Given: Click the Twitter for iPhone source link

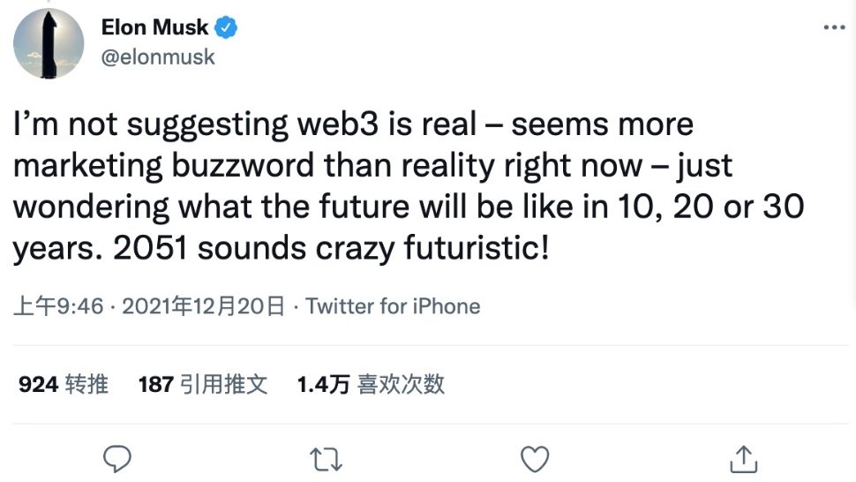Looking at the screenshot, I should pos(393,306).
